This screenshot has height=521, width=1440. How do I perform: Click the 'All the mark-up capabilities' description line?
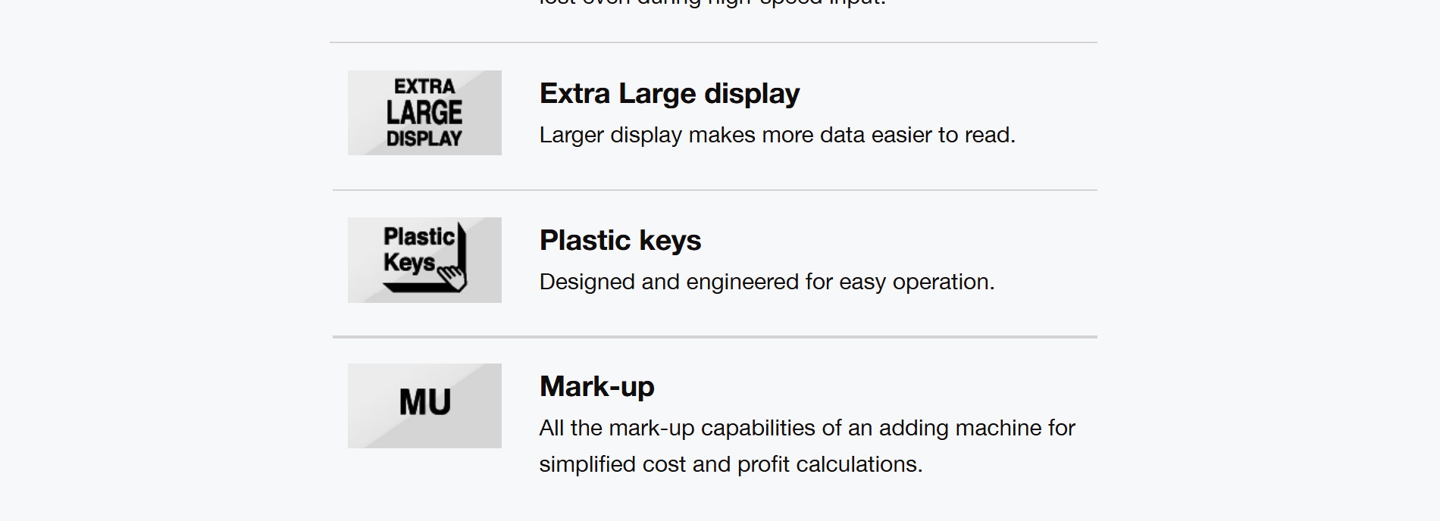807,428
